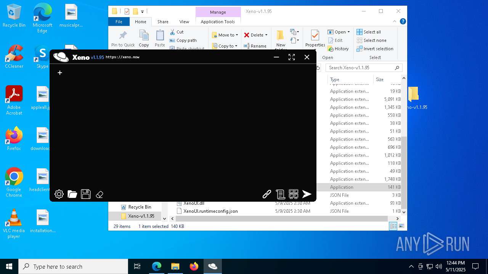The height and width of the screenshot is (274, 488).
Task: Click History in the Explorer ribbon
Action: click(x=338, y=49)
